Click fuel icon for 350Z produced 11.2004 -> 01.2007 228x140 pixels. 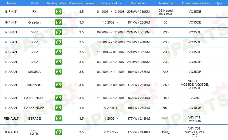pos(58,52)
